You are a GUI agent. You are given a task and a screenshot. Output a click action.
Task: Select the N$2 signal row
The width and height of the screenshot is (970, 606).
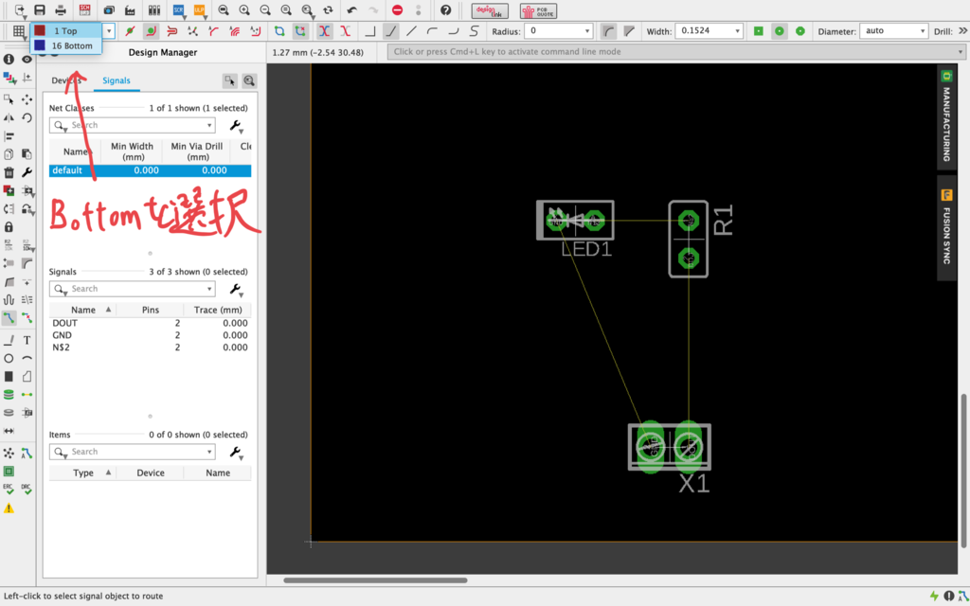click(x=151, y=348)
